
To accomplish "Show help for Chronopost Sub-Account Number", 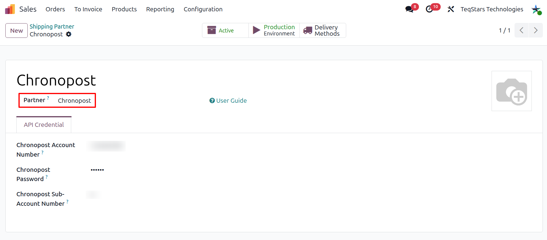I will pos(67,201).
